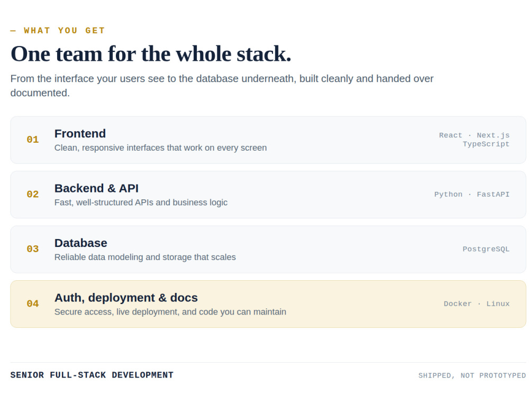Click the 'Python · FastAPI' tech label
The width and height of the screenshot is (529, 396).
click(472, 194)
